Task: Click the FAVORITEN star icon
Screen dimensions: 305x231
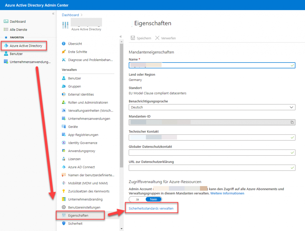Action: point(6,37)
